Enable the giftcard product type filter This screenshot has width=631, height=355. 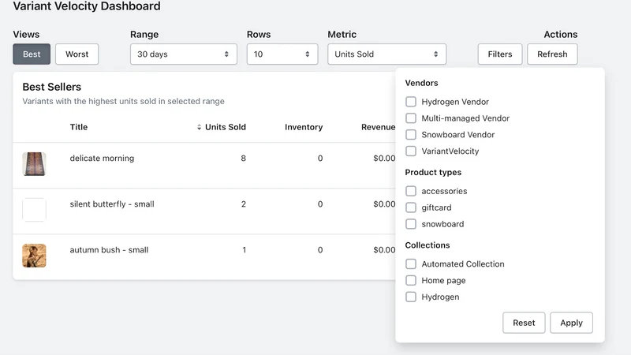(x=411, y=207)
